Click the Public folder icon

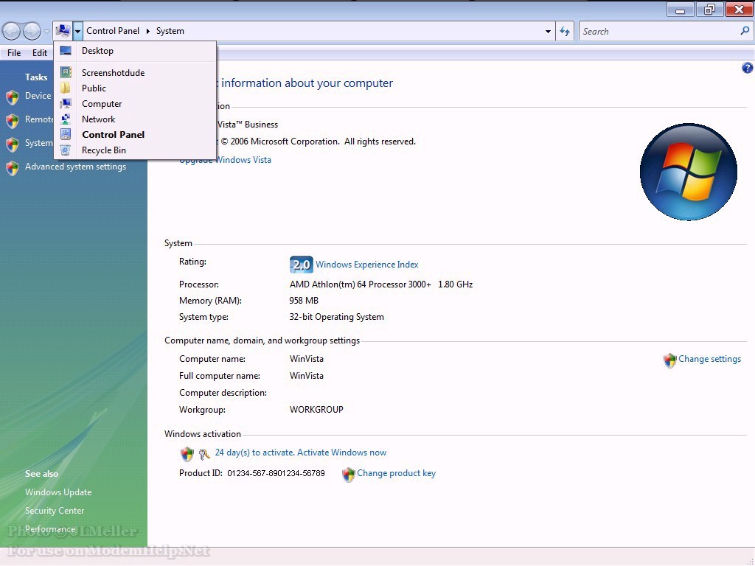(66, 88)
